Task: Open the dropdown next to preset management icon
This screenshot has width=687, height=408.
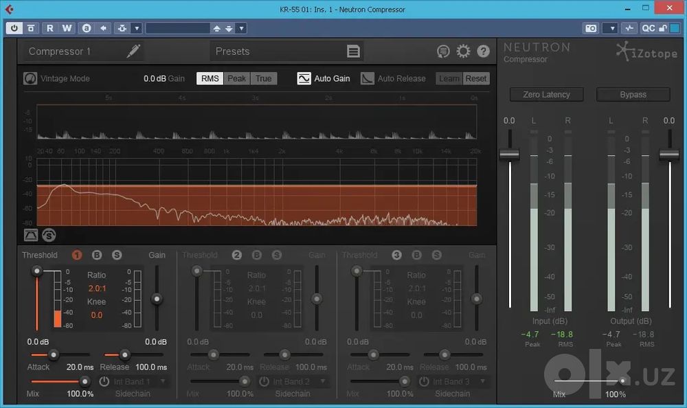Action: pyautogui.click(x=137, y=28)
